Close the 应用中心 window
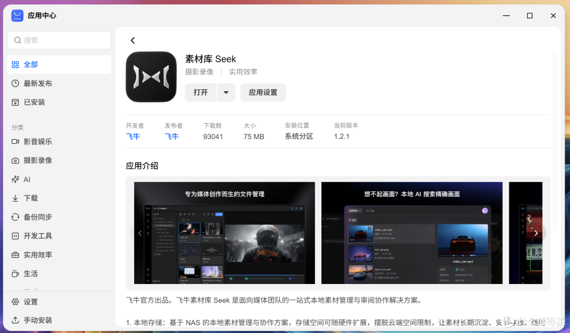 tap(553, 16)
